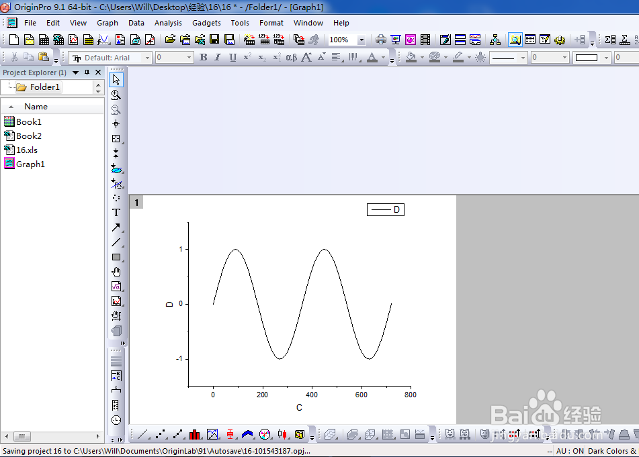Click the Paste clipboard icon
This screenshot has height=457, width=639.
tap(44, 58)
